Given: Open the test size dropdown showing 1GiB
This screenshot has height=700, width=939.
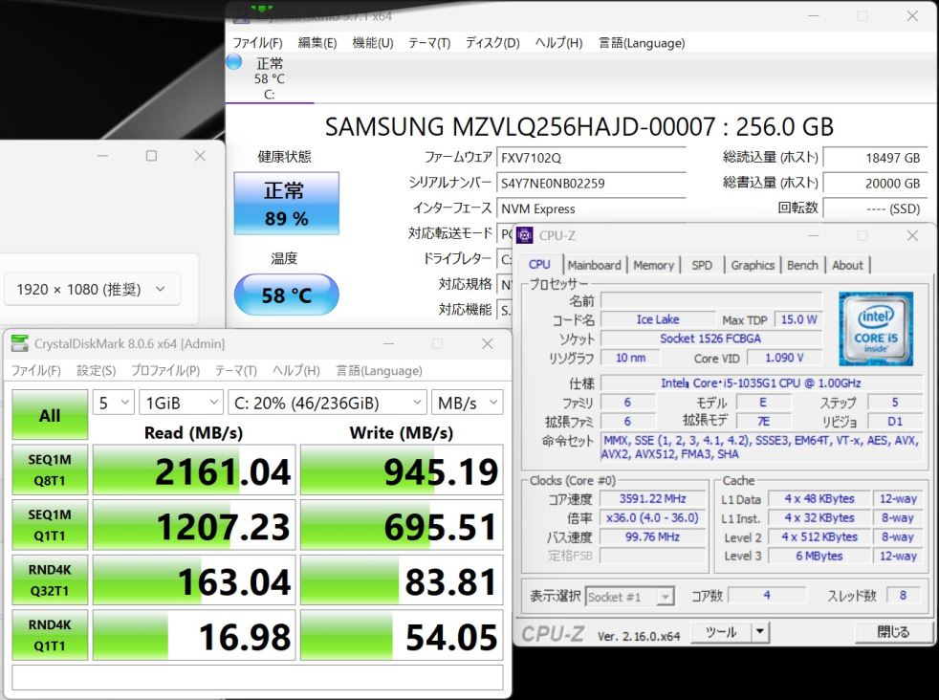Looking at the screenshot, I should coord(181,403).
